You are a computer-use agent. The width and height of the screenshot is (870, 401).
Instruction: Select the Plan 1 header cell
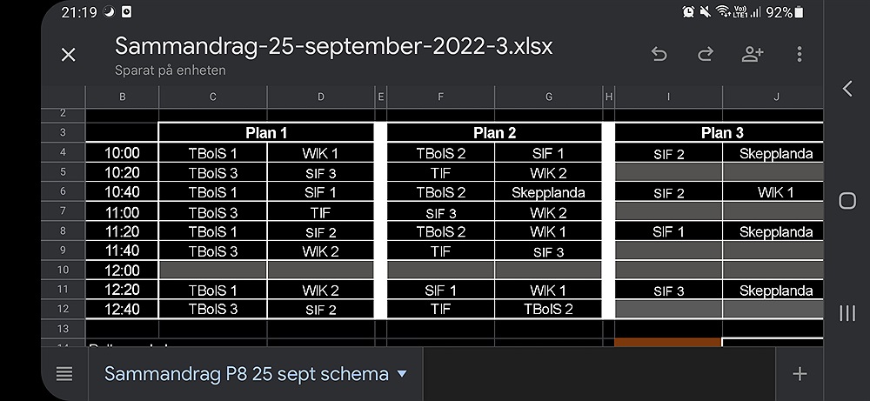[x=266, y=132]
